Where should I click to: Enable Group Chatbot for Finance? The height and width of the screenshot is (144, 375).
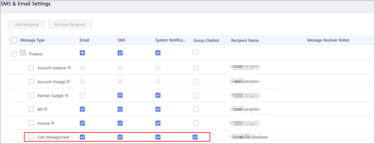(195, 52)
